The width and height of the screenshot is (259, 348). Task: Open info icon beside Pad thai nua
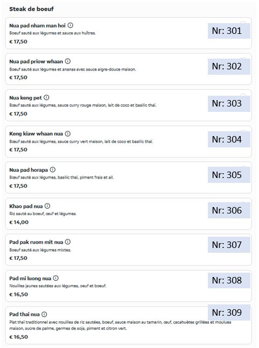pyautogui.click(x=45, y=314)
